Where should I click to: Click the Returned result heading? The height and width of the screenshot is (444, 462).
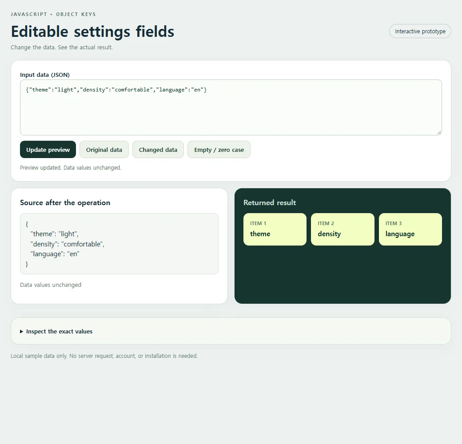(270, 202)
